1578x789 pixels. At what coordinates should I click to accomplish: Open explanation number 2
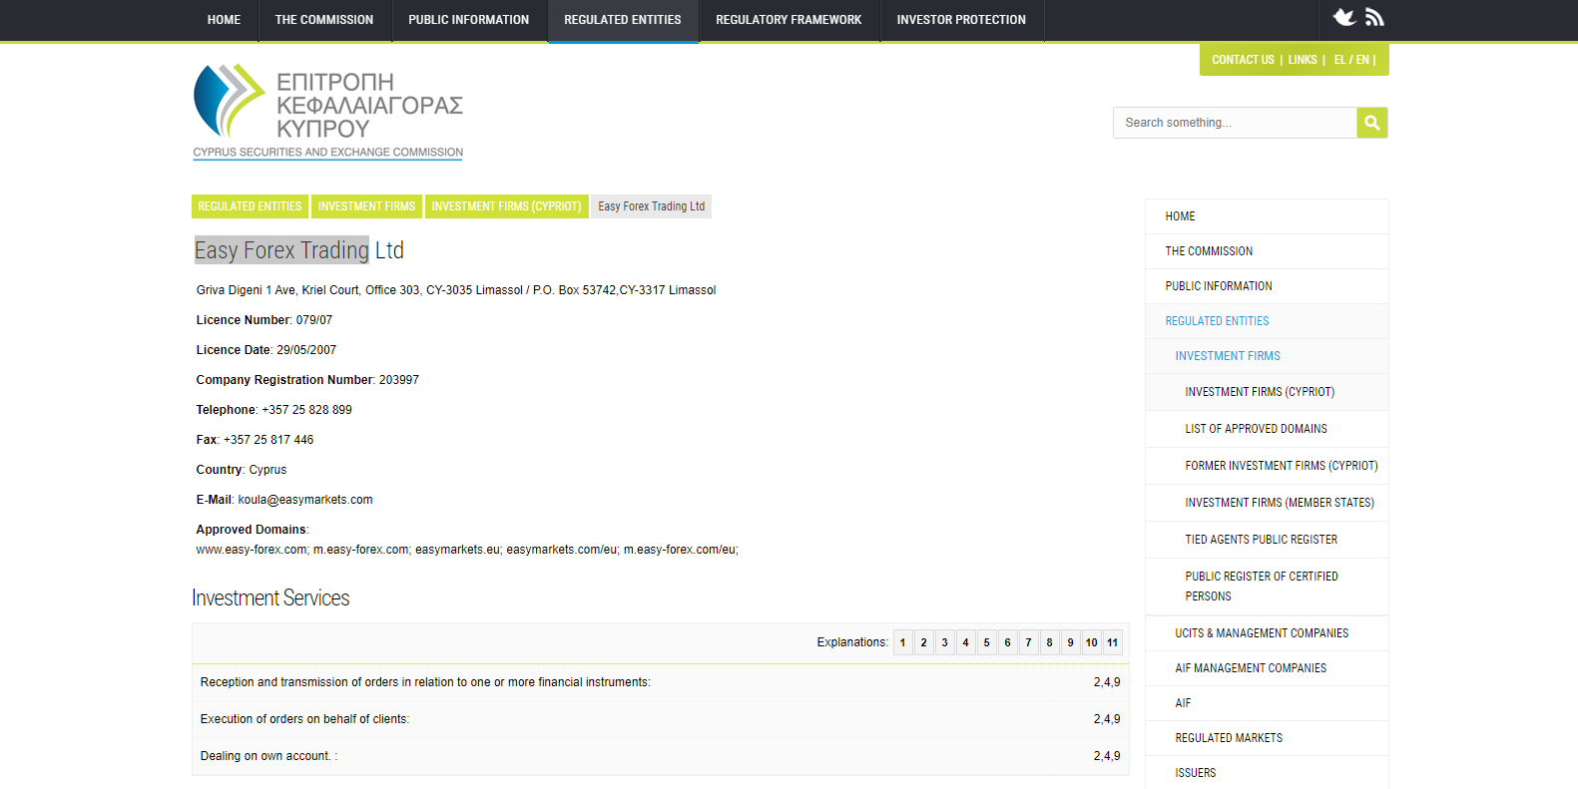pos(923,642)
